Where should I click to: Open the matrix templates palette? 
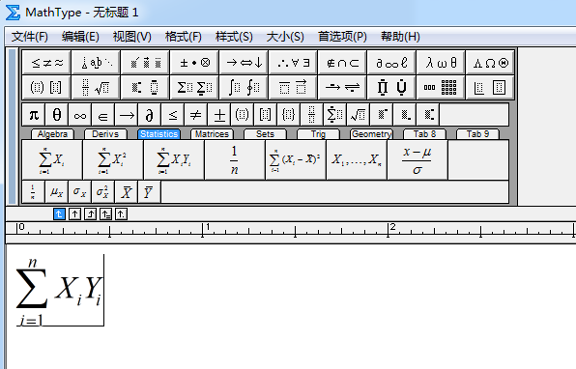tap(441, 87)
